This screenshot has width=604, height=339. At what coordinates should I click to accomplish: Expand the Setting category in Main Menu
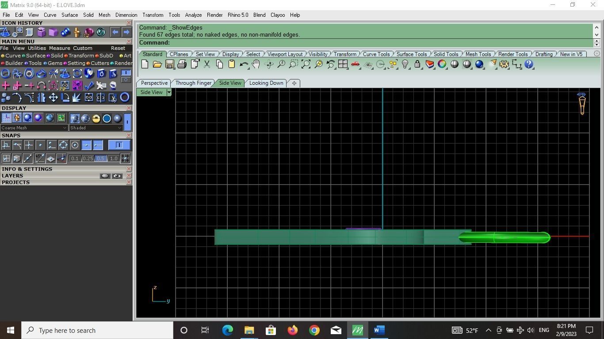tap(74, 63)
